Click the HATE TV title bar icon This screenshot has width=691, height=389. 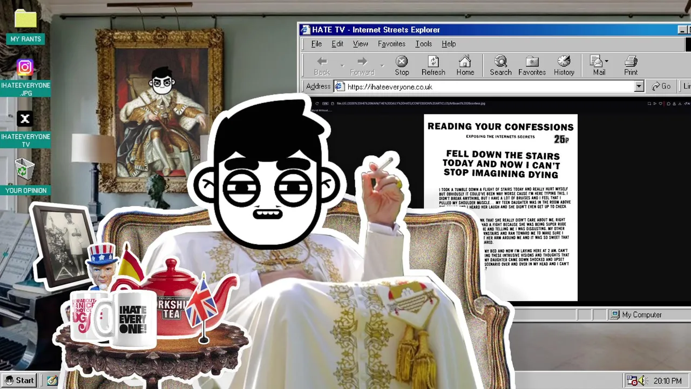[306, 30]
